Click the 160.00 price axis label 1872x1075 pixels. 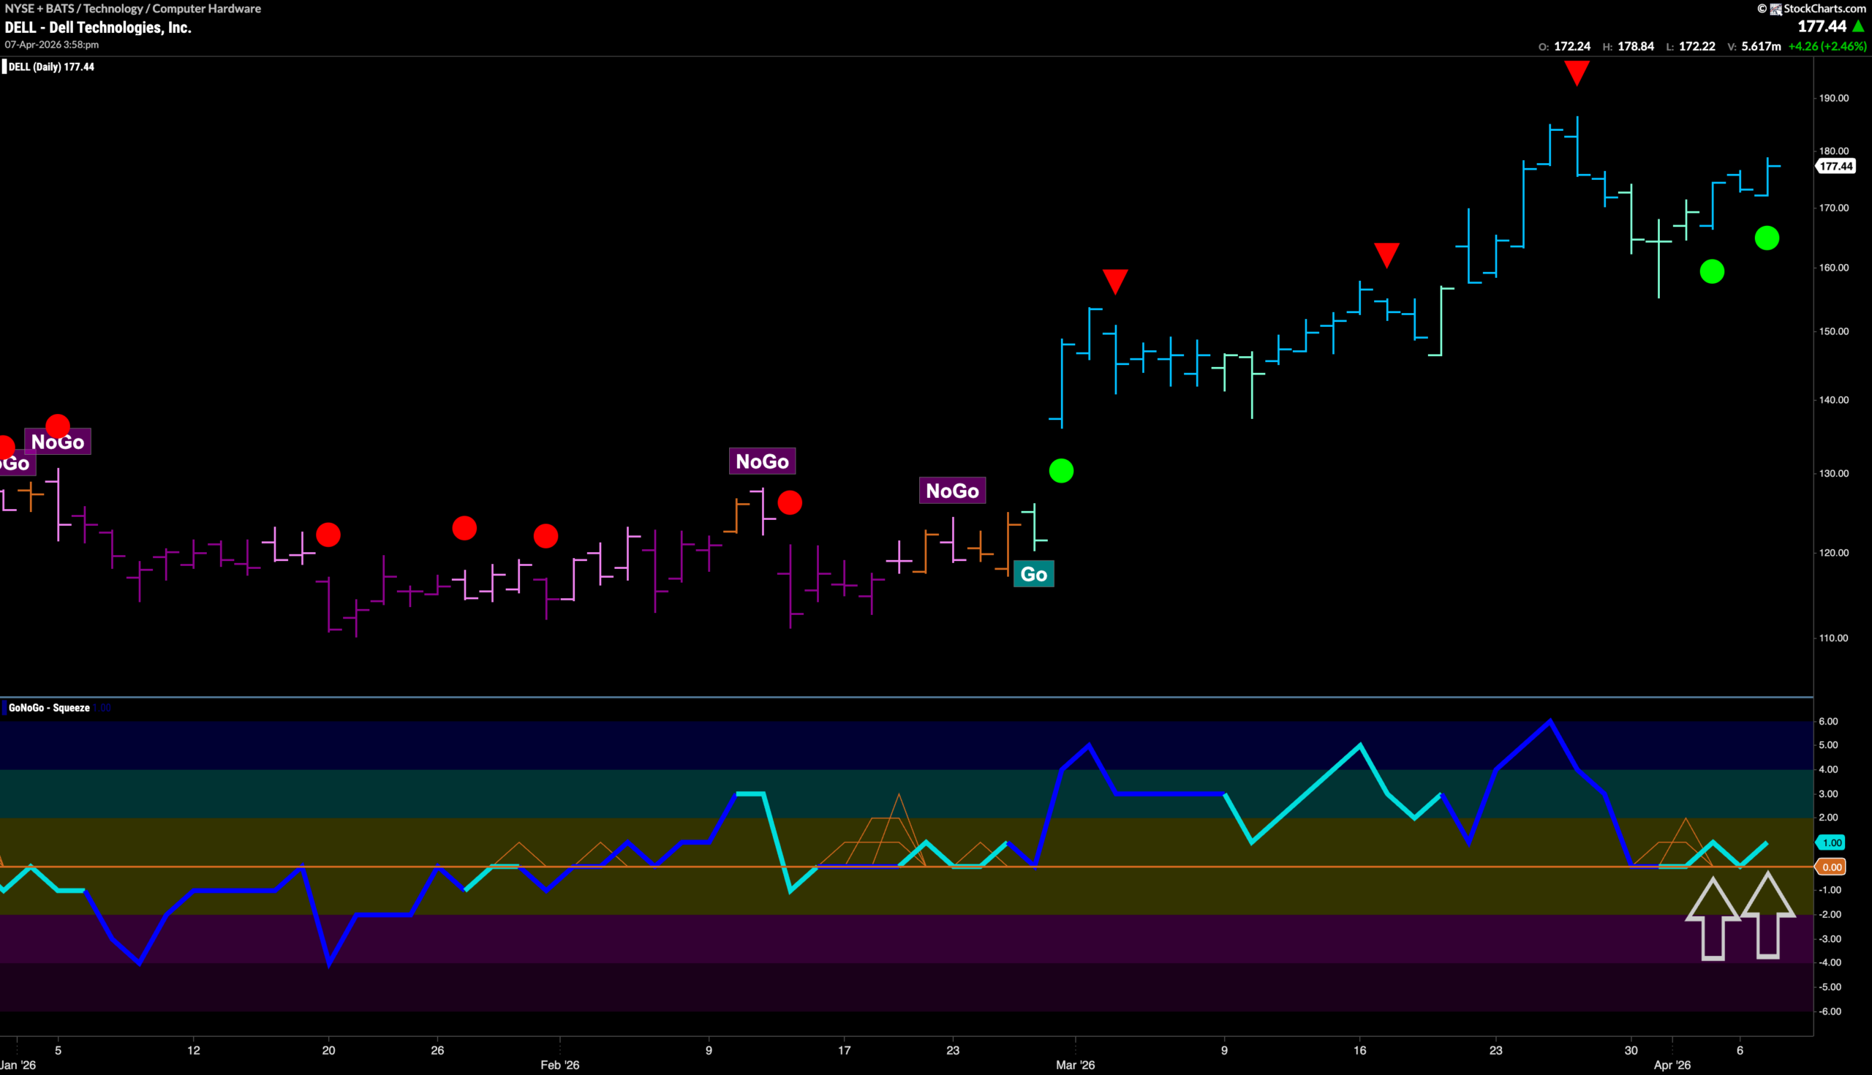point(1834,267)
